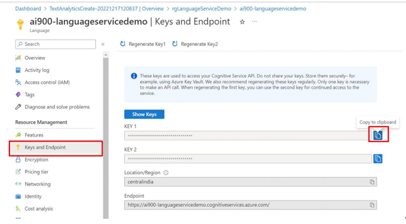406x224 pixels.
Task: Favorite this resource with the star icon
Action: coord(242,22)
